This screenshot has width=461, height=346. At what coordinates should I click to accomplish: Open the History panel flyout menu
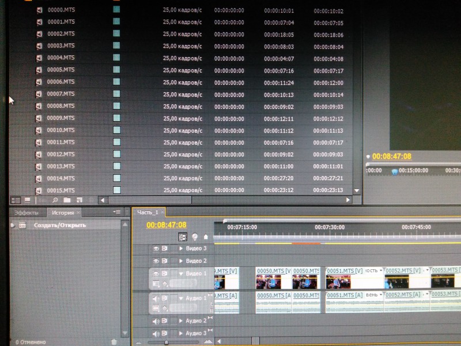[x=117, y=212]
